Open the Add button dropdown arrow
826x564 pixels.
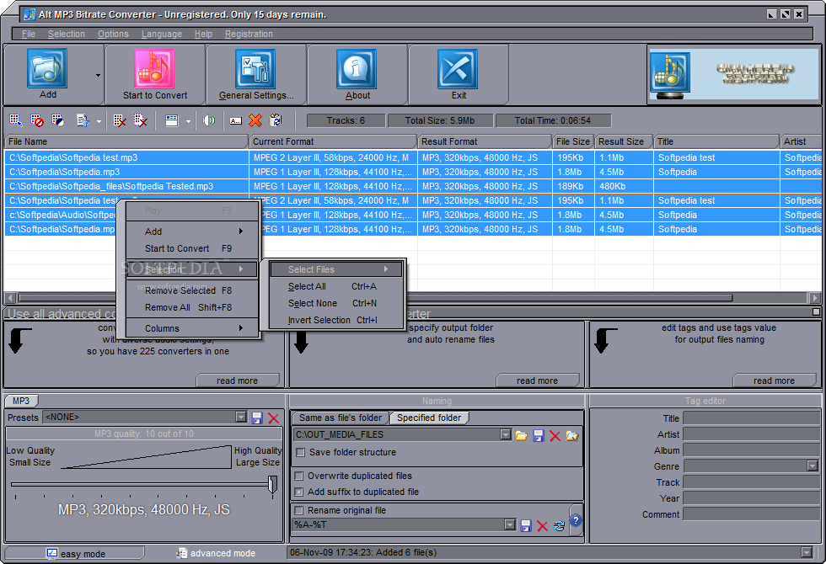pos(98,75)
